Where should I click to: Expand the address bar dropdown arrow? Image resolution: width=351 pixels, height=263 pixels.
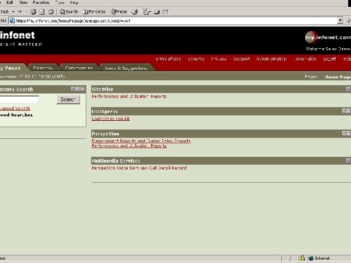tap(340, 20)
